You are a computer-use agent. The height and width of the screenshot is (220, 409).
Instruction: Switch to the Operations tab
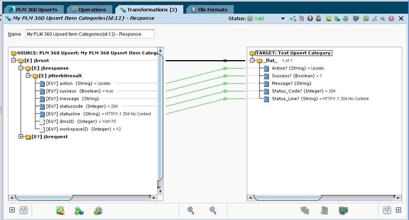coord(89,9)
